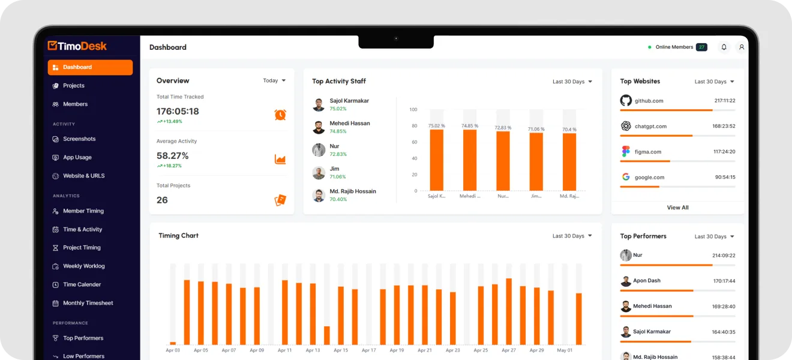Open Timing Chart Last 30 Days dropdown

click(x=572, y=236)
